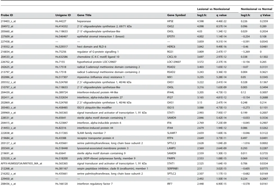Click probe ID 209969_s_at
This screenshot has width=279, height=187.
coord(8,113)
